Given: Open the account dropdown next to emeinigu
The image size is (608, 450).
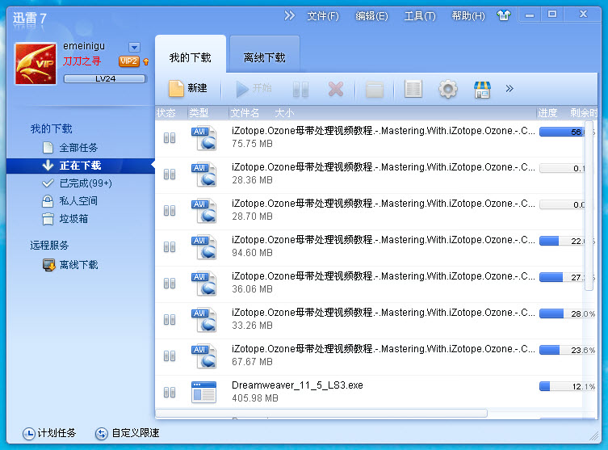Looking at the screenshot, I should pos(134,48).
